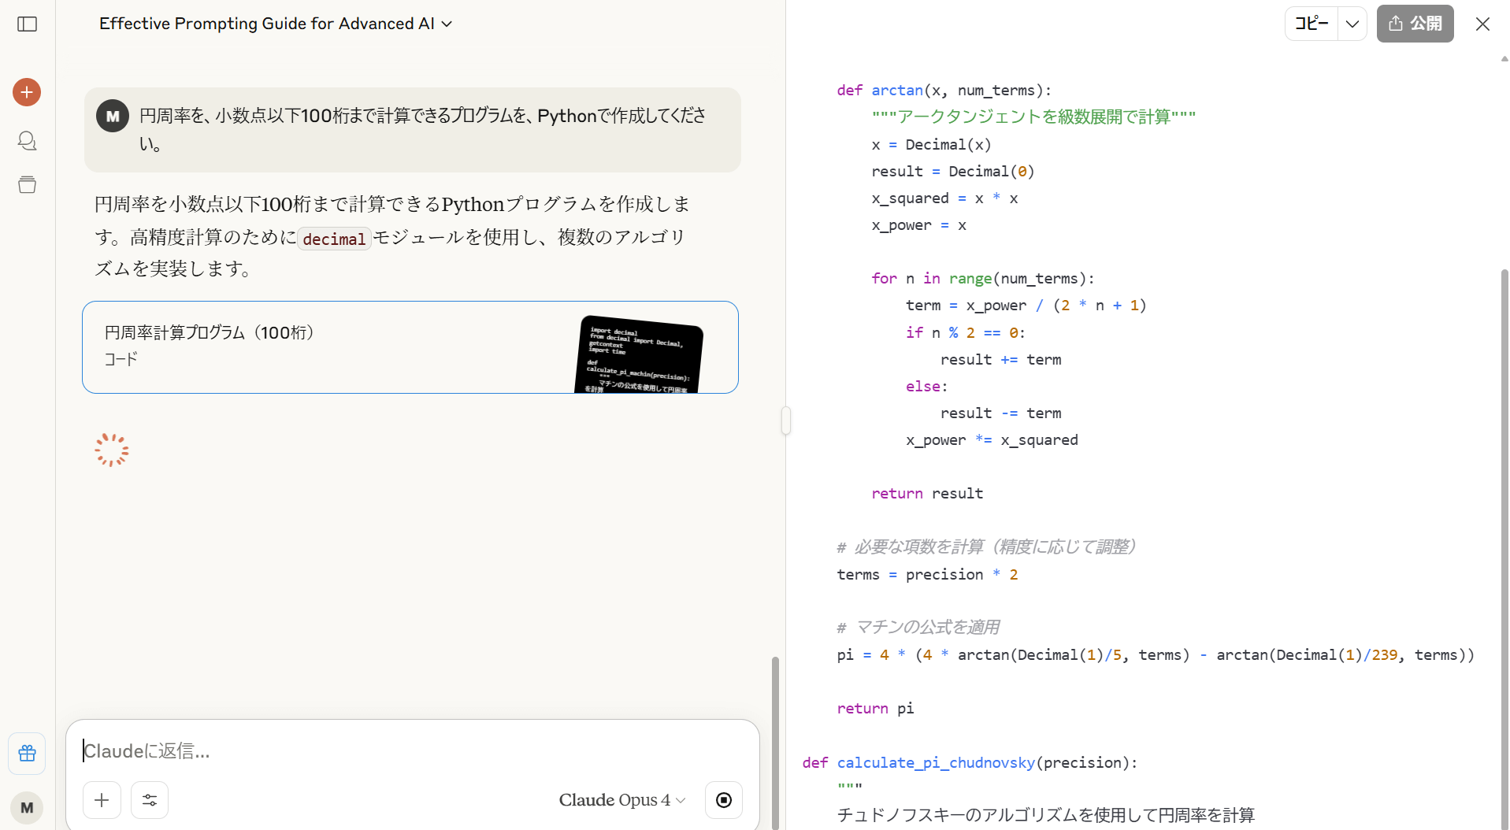Click the 'x_power *= x_squared' line

pos(992,440)
